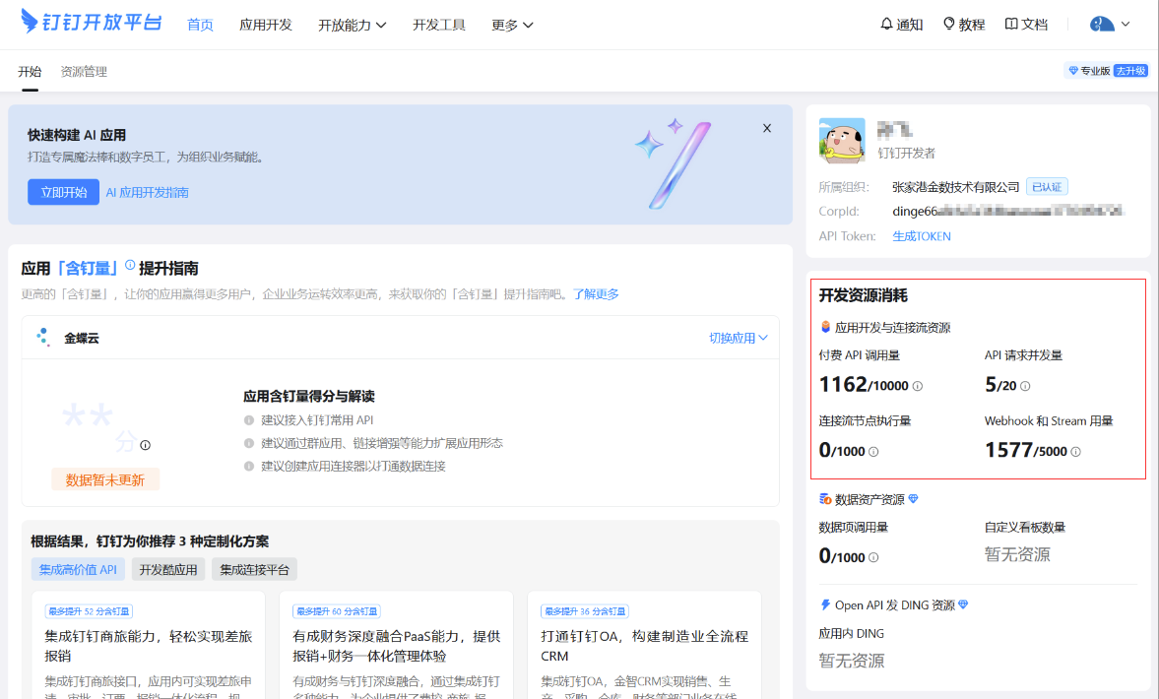Click the info icon beside the 分 score
Screen dimensions: 1159x699
point(145,445)
